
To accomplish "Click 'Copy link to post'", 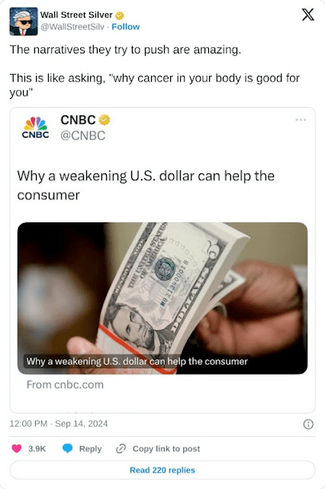I will (166, 449).
